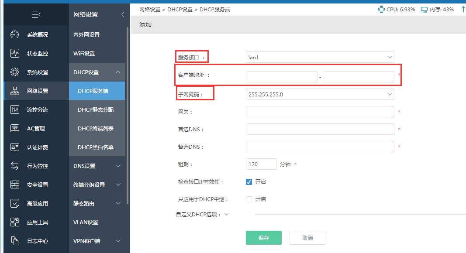
Task: Click the 保存 save button
Action: 264,237
